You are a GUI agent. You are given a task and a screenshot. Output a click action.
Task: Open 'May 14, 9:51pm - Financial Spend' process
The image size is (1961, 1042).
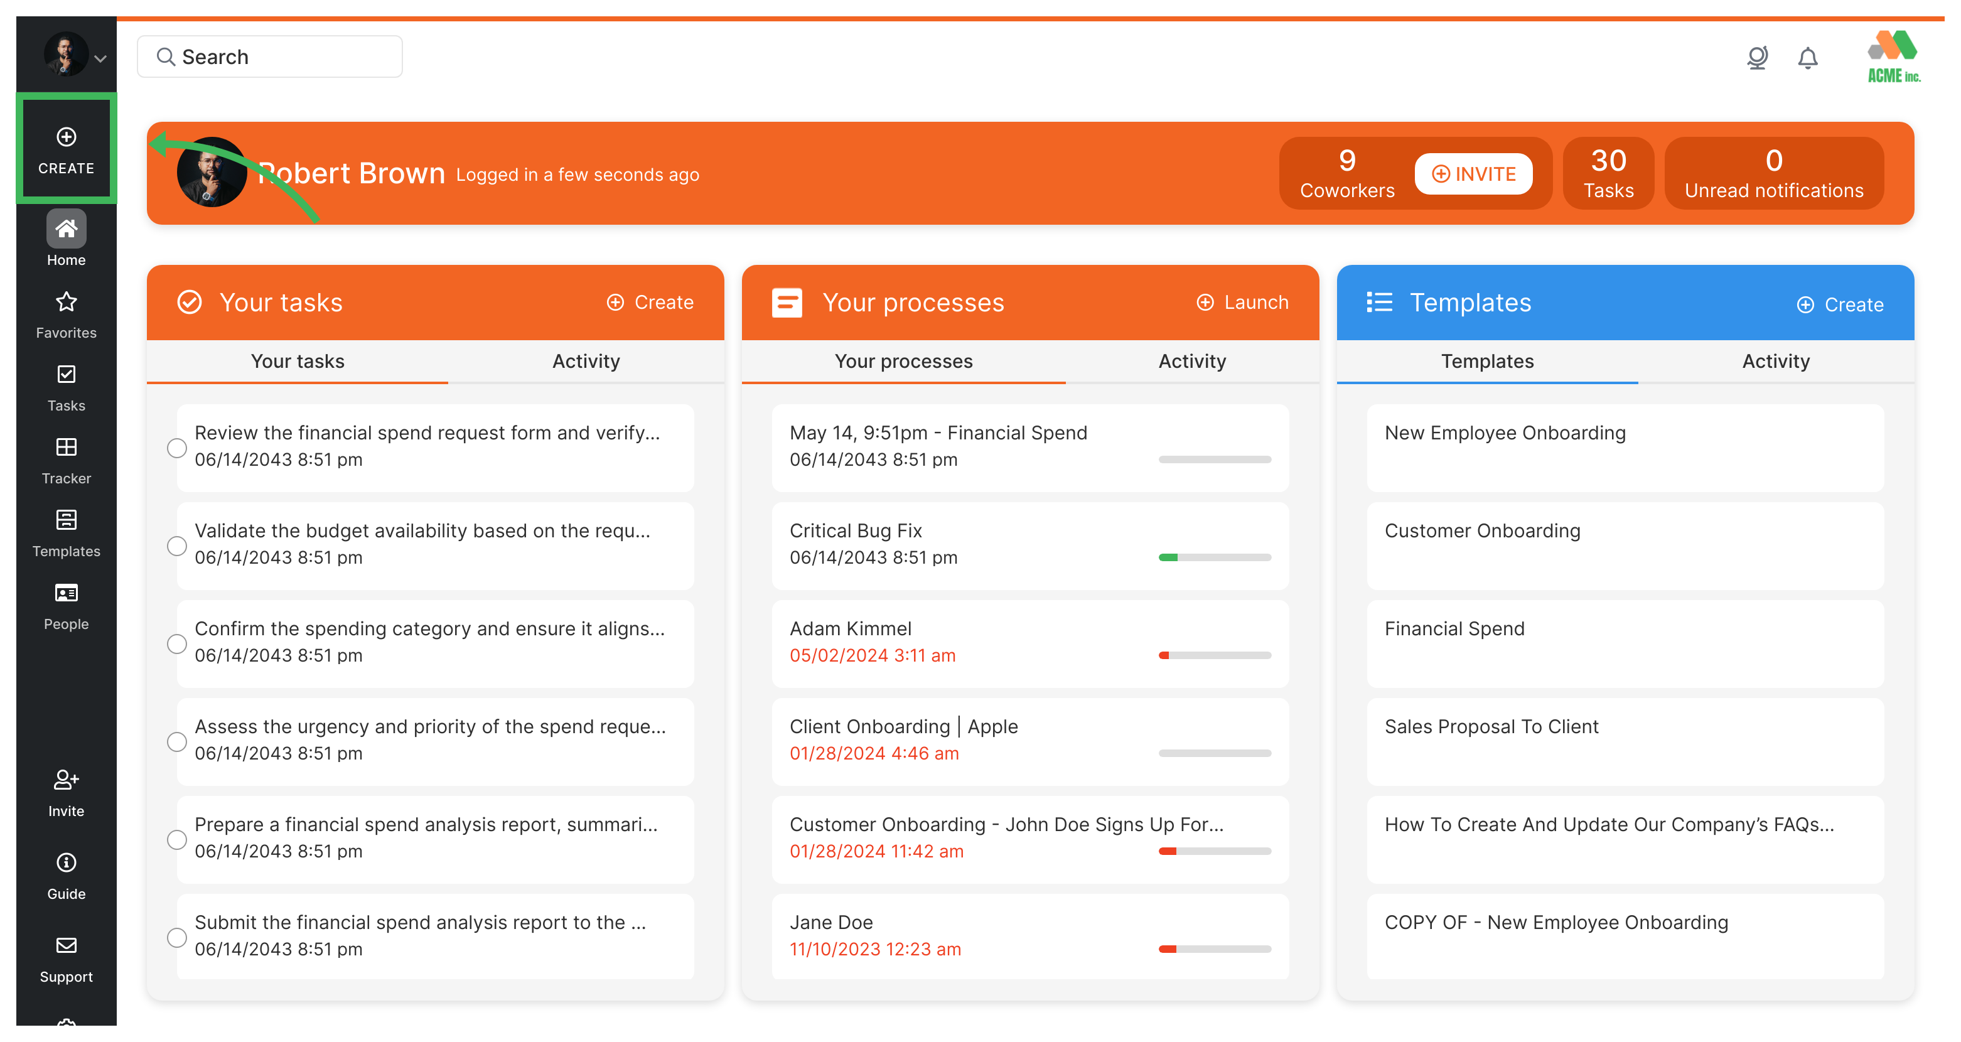coord(1030,448)
